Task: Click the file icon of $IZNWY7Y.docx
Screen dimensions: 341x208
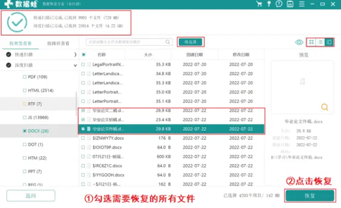Action: (89, 138)
